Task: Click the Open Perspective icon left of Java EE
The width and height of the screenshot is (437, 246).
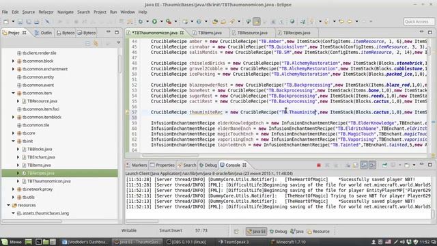Action: coord(236,231)
